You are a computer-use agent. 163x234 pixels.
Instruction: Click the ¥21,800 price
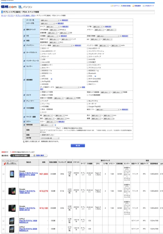tap(44, 174)
